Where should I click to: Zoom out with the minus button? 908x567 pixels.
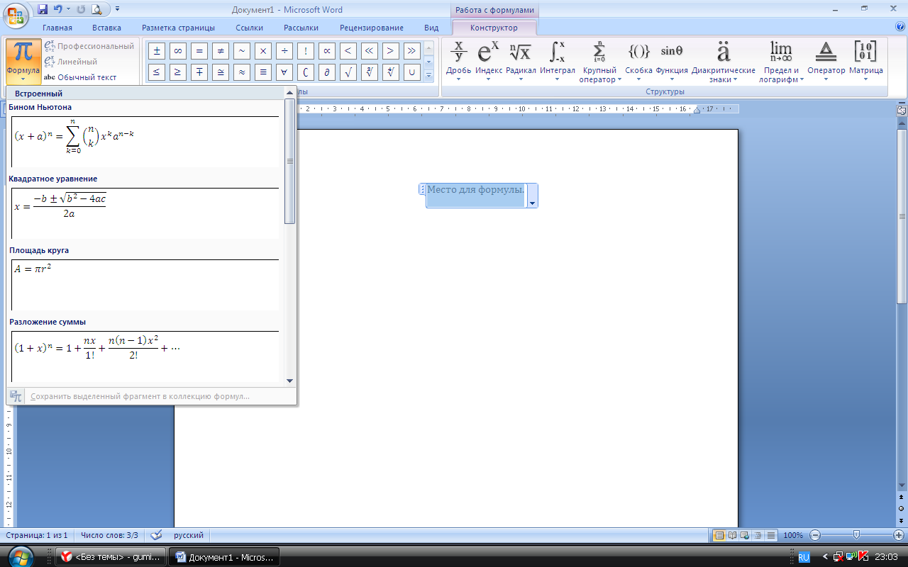[x=815, y=535]
